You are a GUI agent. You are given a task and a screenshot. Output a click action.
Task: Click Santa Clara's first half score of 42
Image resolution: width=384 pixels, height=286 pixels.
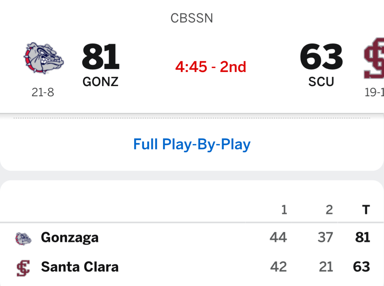click(x=278, y=267)
